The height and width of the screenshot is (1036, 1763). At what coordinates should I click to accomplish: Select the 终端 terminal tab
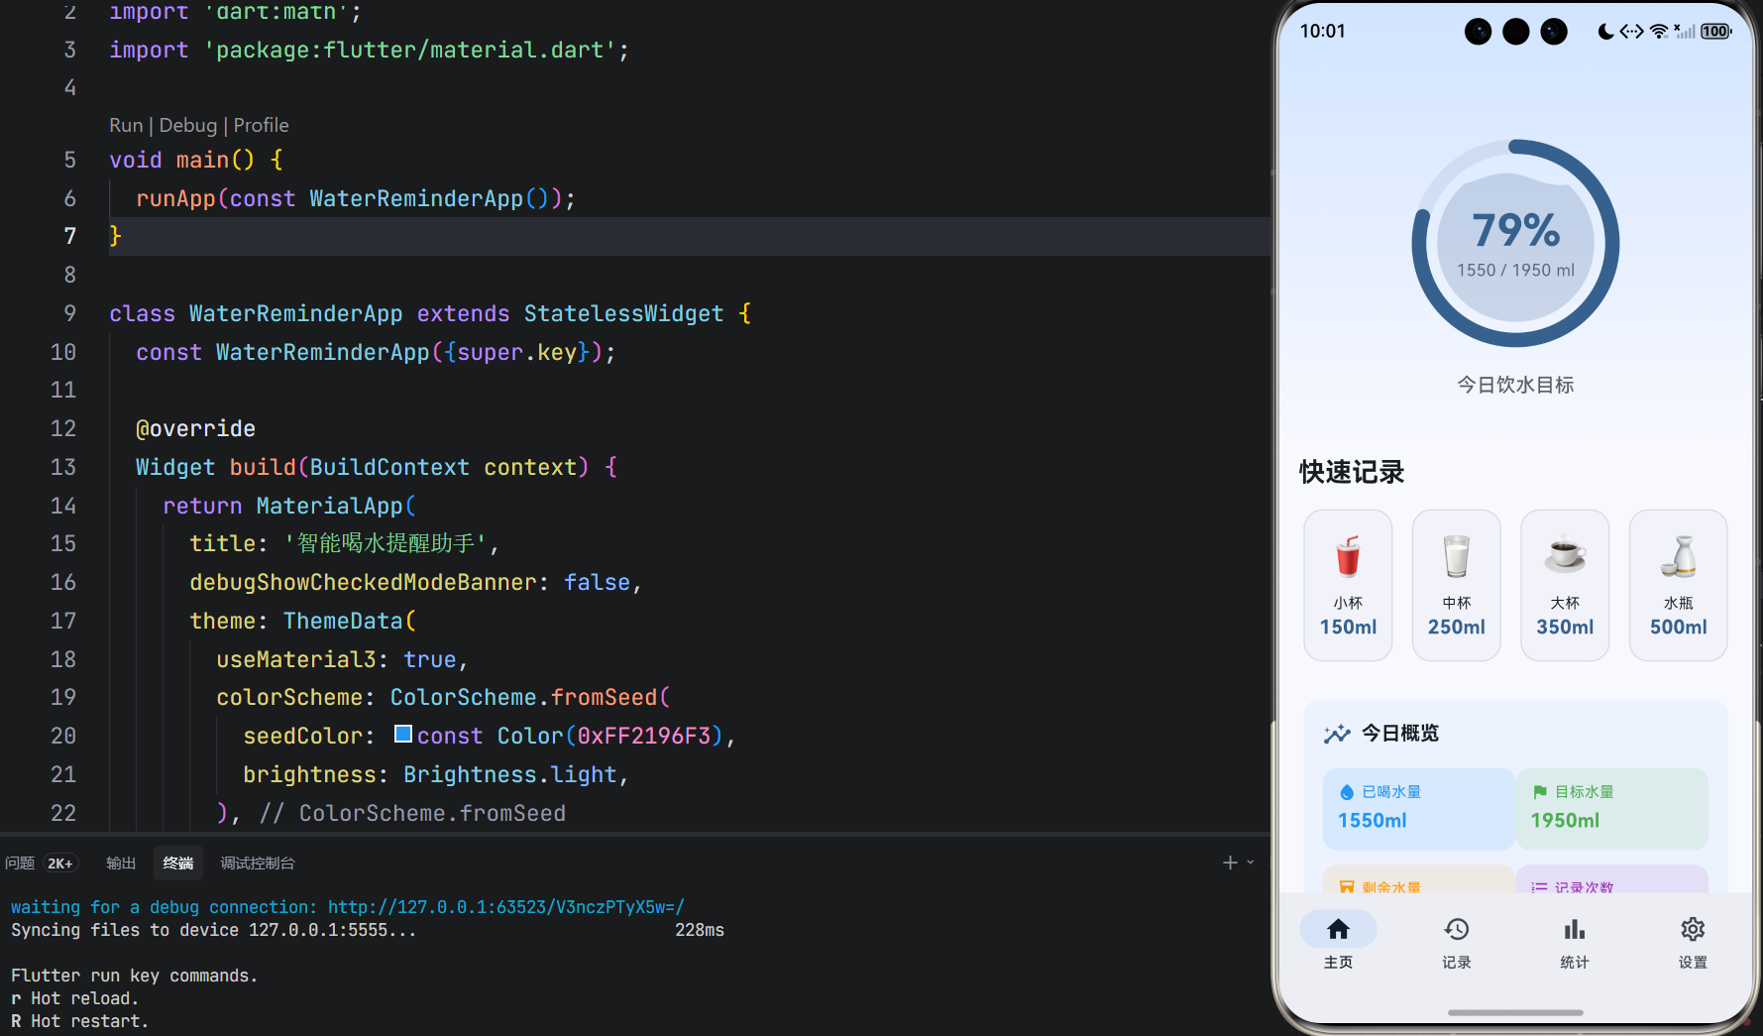coord(178,863)
